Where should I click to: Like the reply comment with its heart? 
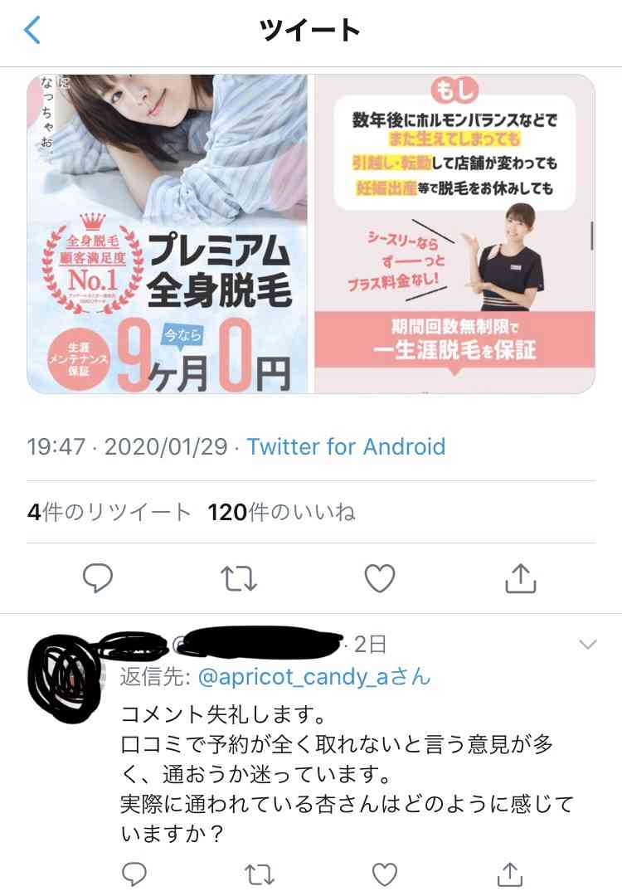(385, 874)
